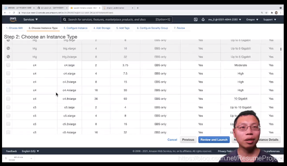
Task: Select the c5.2xlarge instance checkbox
Action: pyautogui.click(x=8, y=124)
